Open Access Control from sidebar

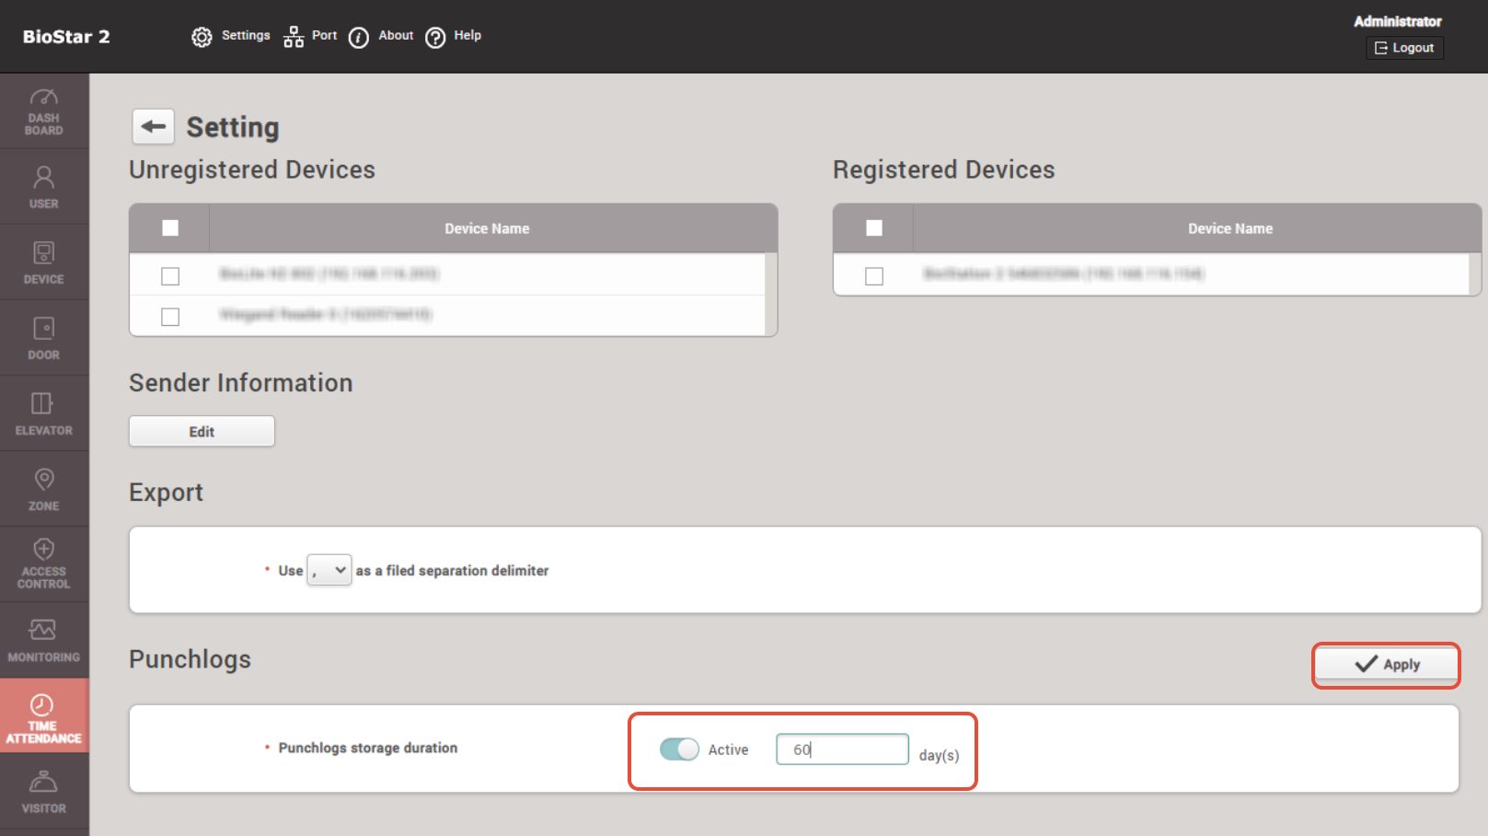point(43,563)
